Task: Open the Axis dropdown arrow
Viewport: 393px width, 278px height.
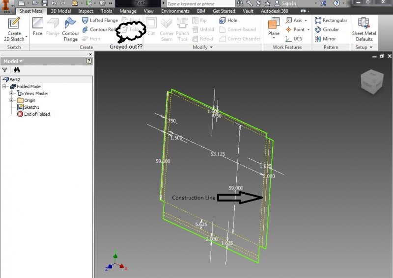Action: click(306, 21)
